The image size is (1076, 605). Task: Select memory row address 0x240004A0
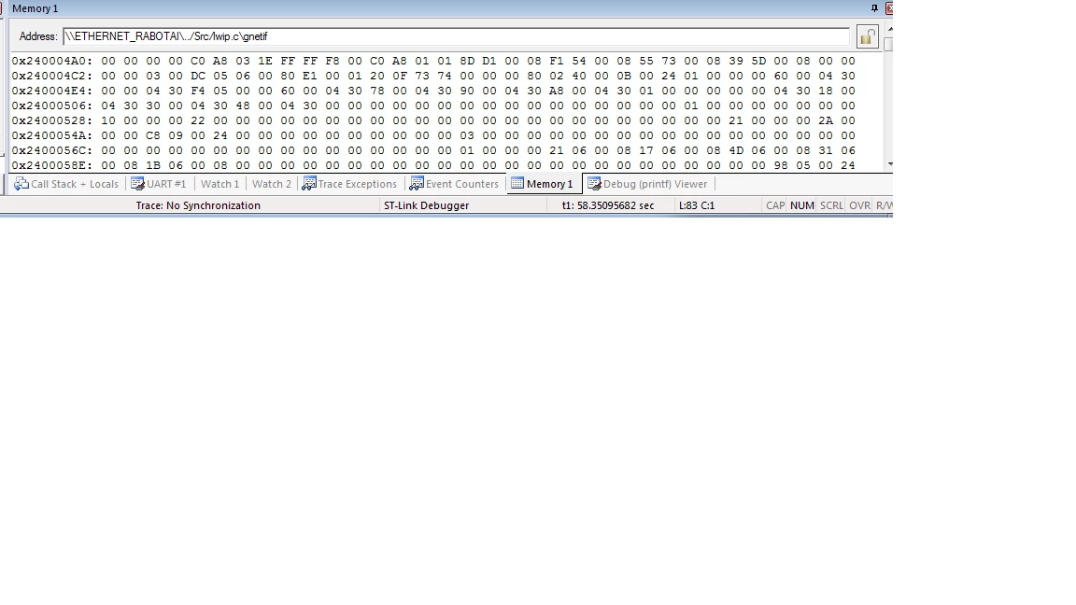[52, 61]
